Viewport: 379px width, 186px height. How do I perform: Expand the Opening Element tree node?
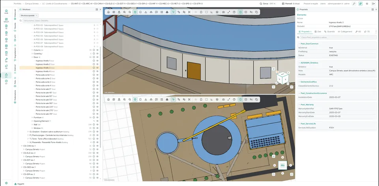(32, 121)
